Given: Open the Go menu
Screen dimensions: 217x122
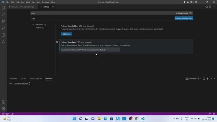Looking at the screenshot, I should (x=33, y=2).
